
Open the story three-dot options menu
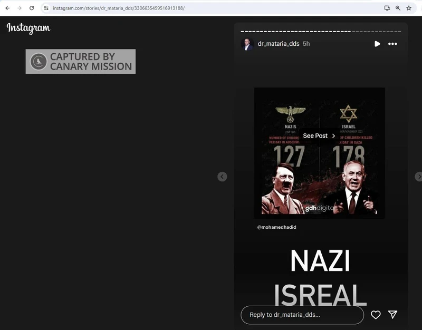pos(392,44)
